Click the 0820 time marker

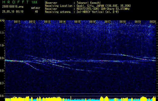tap(153, 21)
